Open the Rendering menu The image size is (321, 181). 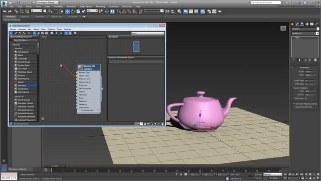pos(100,7)
